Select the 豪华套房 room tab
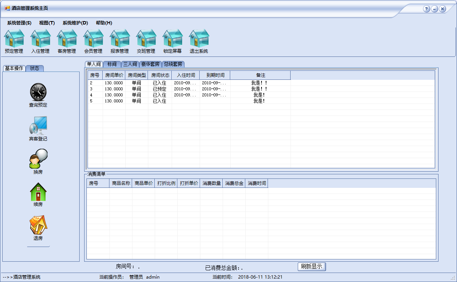457x282 pixels. 151,64
